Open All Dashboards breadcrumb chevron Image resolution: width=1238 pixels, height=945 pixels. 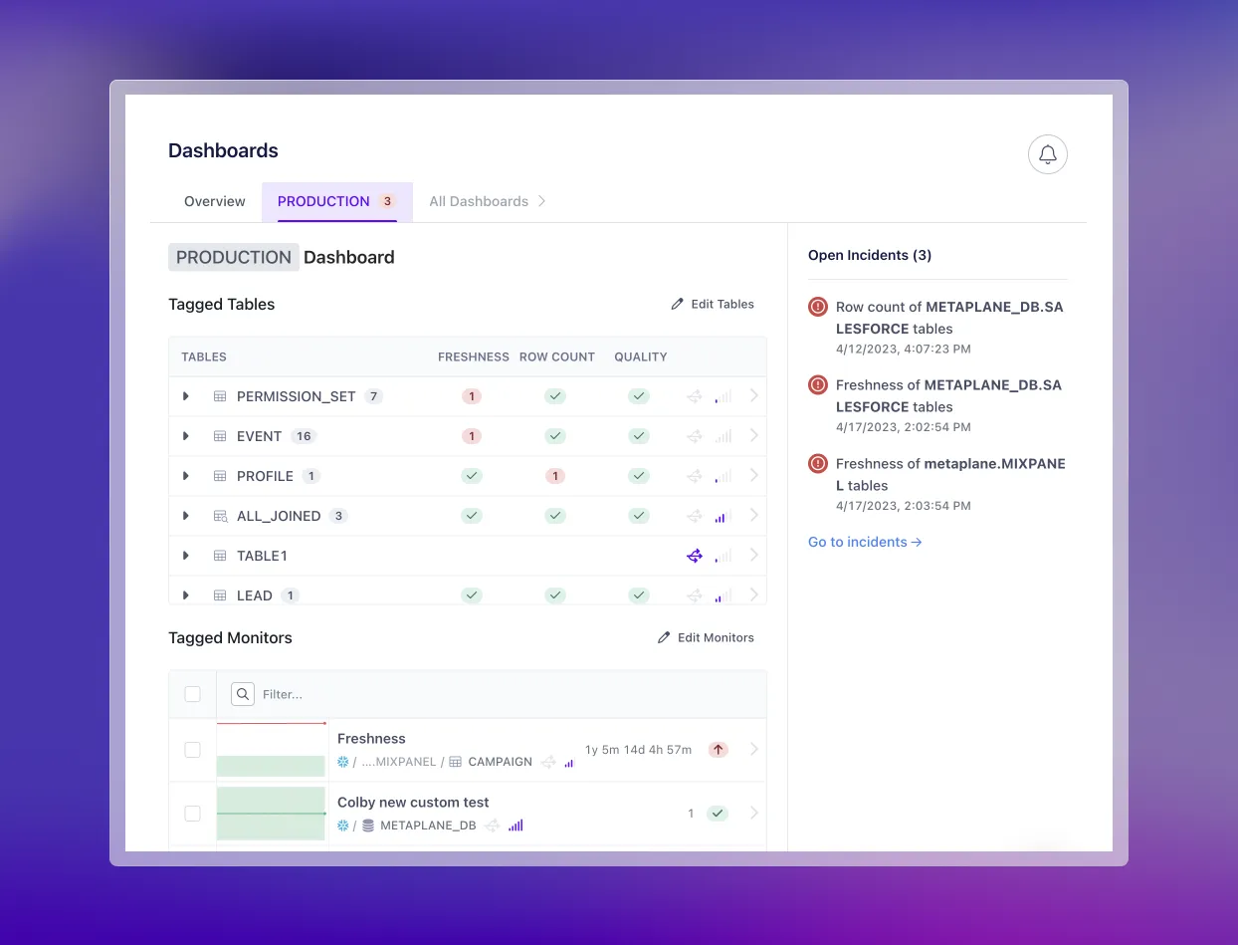click(x=542, y=201)
